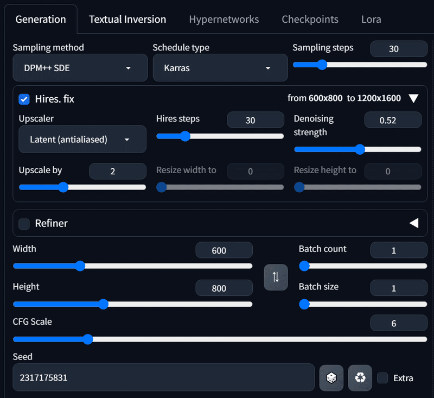Enable the Refiner checkbox

23,223
